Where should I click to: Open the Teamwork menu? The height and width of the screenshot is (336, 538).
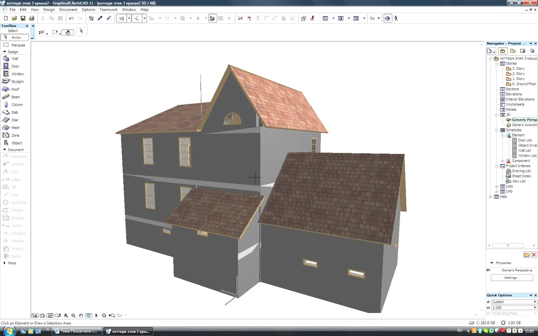(x=109, y=10)
